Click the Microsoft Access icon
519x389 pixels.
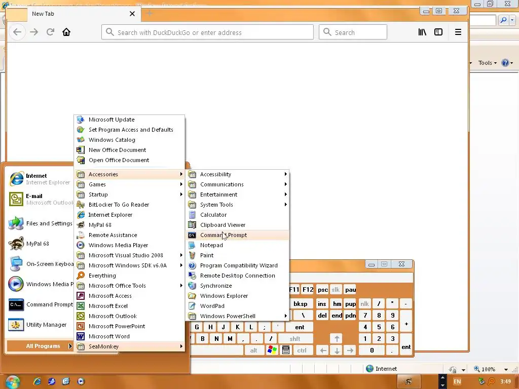81,296
